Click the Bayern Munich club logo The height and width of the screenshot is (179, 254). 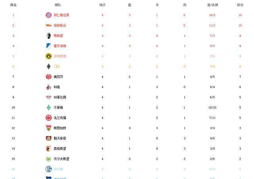click(48, 15)
